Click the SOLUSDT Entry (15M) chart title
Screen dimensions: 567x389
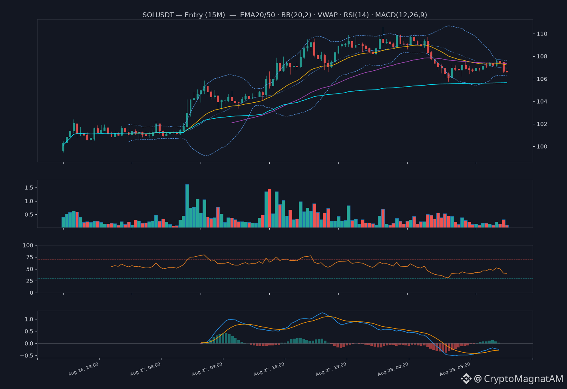point(284,15)
